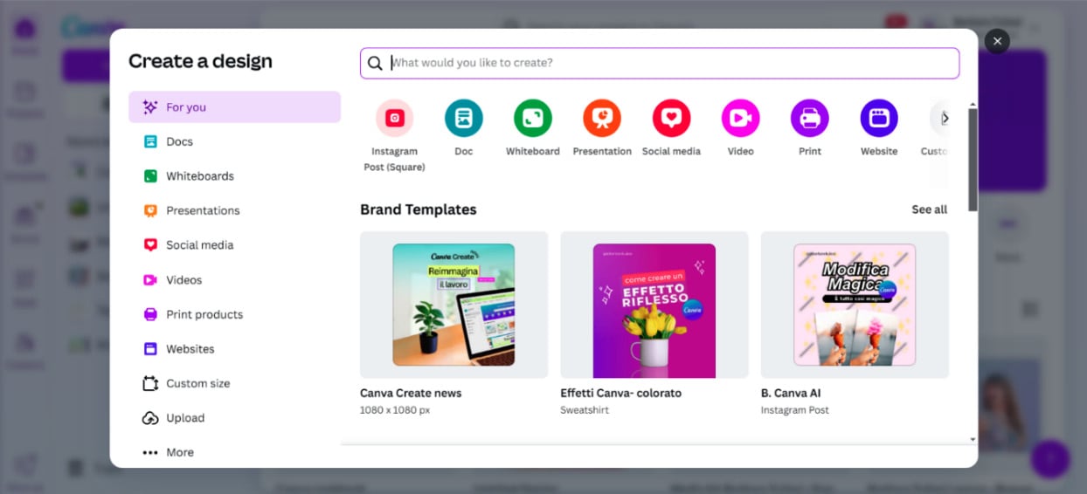Select the Videos category label

point(184,280)
